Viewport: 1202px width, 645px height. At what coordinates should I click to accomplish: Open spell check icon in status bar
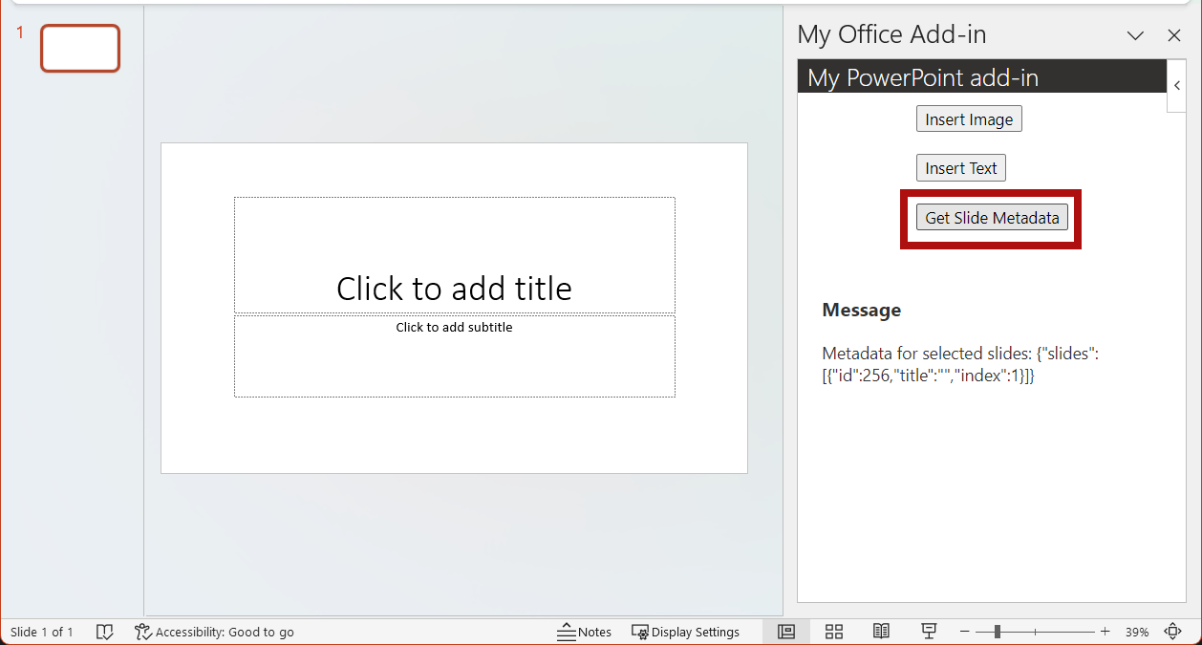(x=105, y=632)
